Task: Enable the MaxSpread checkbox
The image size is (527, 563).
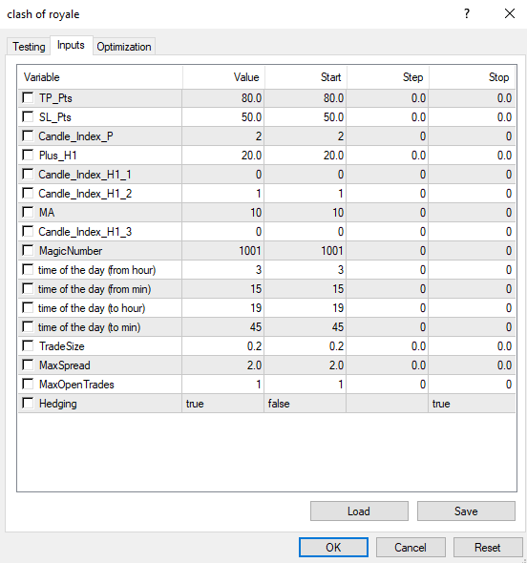Action: coord(28,365)
